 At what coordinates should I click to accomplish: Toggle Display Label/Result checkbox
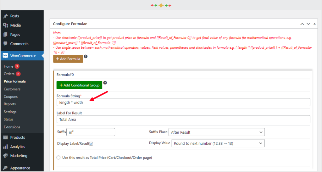pos(91,144)
